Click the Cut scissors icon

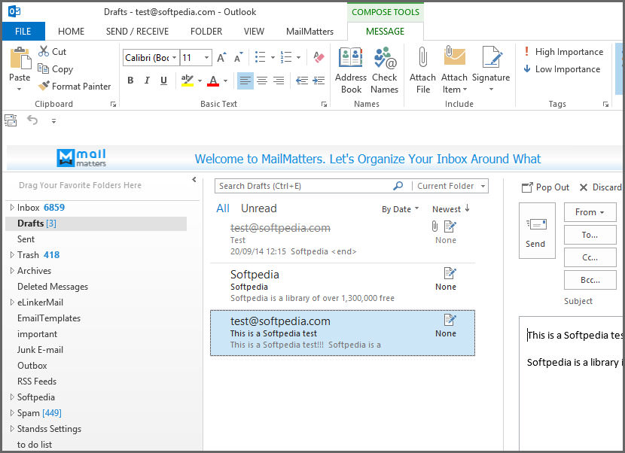44,52
